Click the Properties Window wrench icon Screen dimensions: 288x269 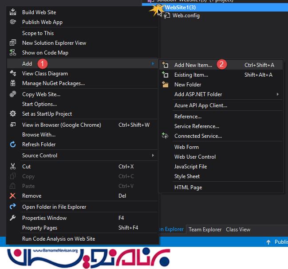13,218
